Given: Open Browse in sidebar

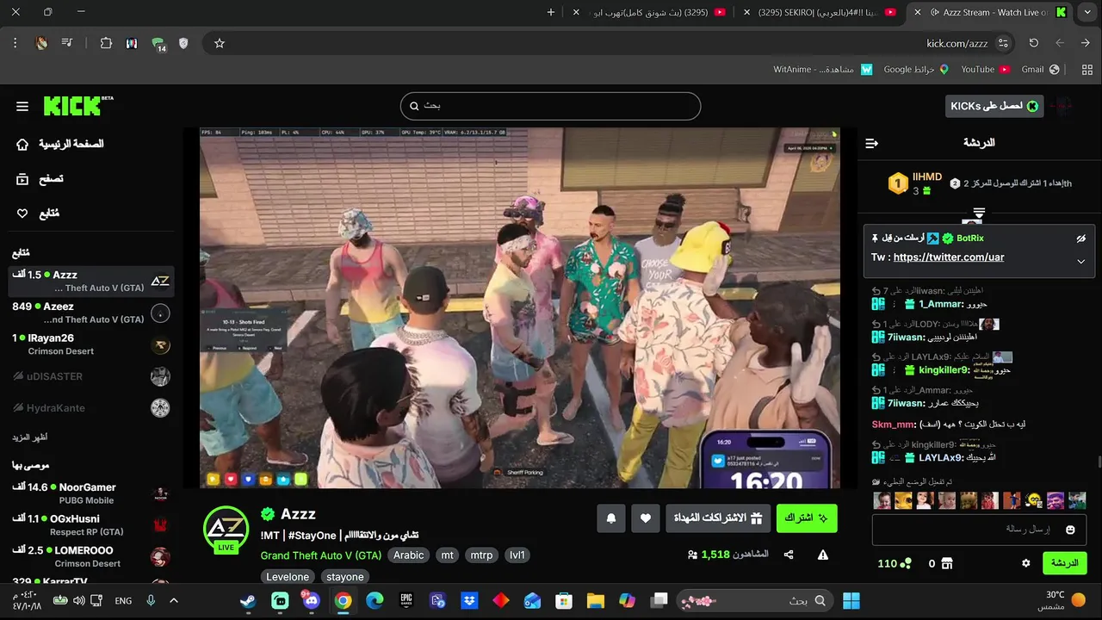Looking at the screenshot, I should [x=40, y=179].
